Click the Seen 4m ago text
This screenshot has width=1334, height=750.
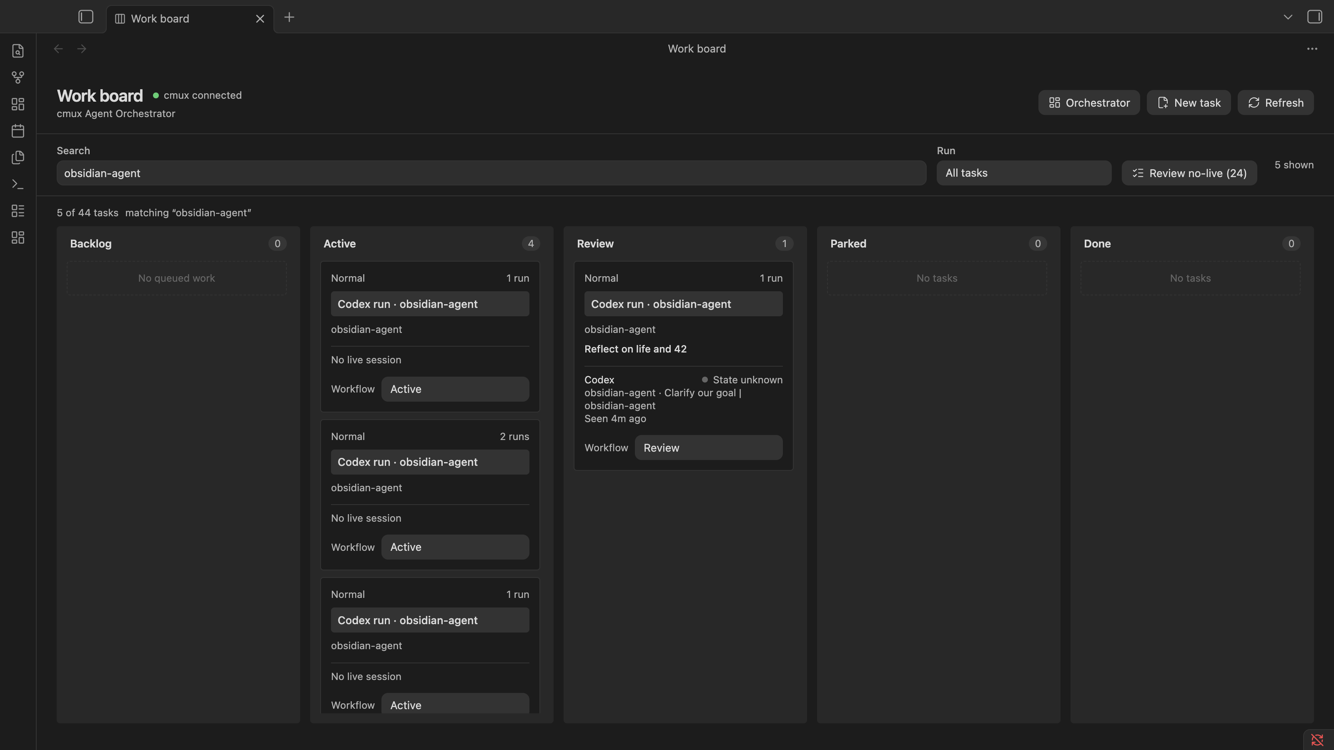tap(615, 418)
